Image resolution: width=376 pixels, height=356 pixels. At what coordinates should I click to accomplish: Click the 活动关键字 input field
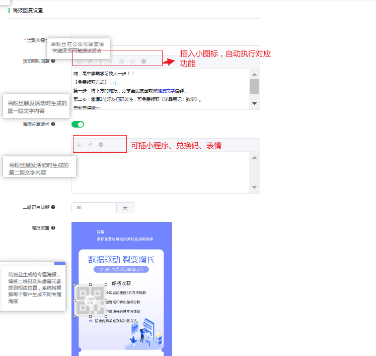pos(166,40)
